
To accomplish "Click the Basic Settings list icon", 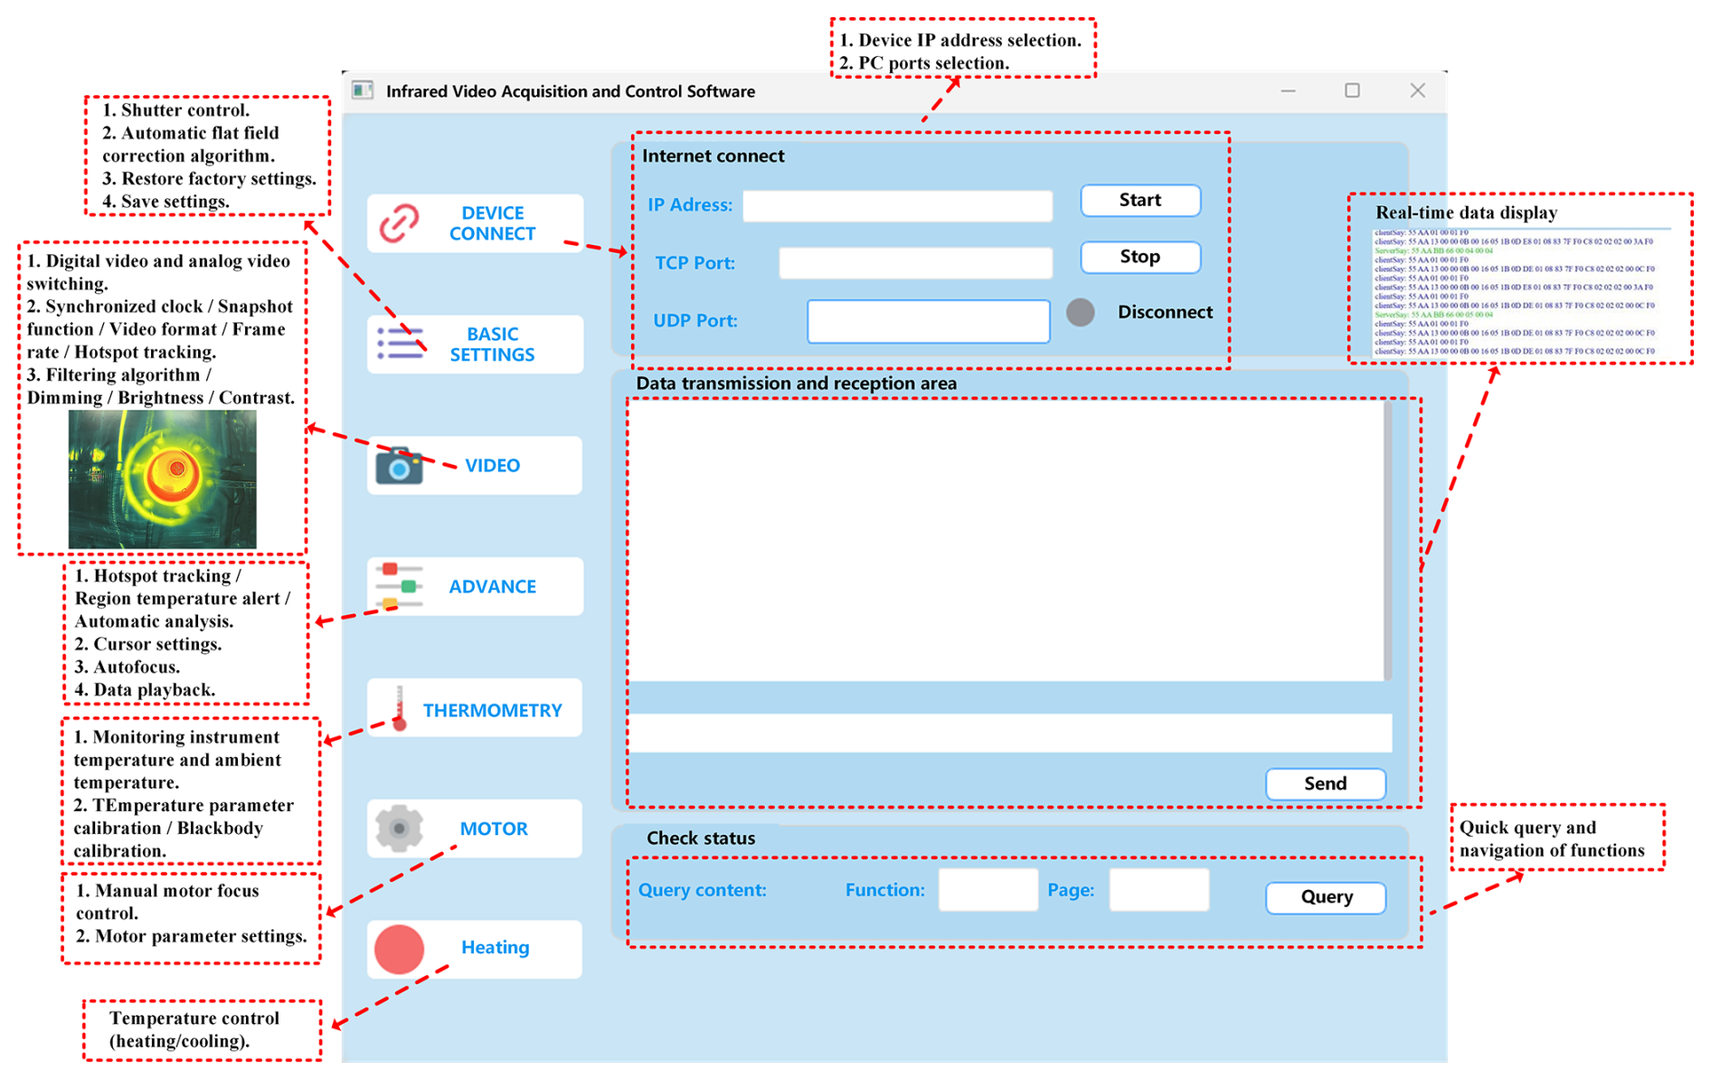I will (x=401, y=344).
